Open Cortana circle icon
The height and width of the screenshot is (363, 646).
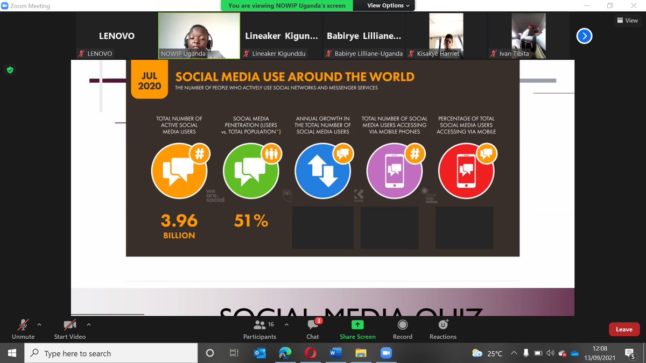(210, 353)
